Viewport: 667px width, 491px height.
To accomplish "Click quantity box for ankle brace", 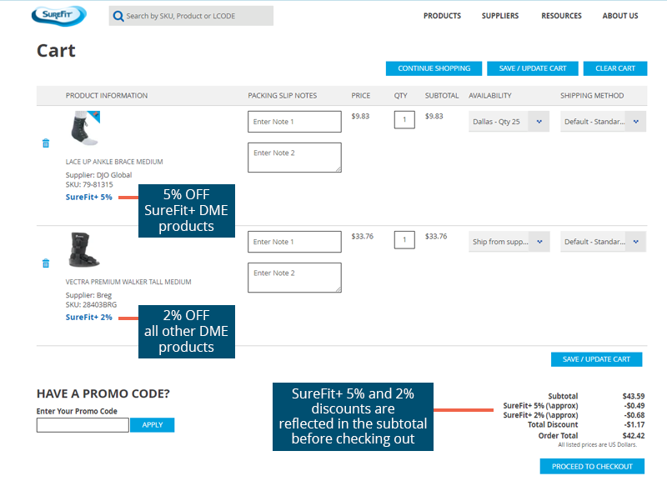I will pyautogui.click(x=404, y=120).
